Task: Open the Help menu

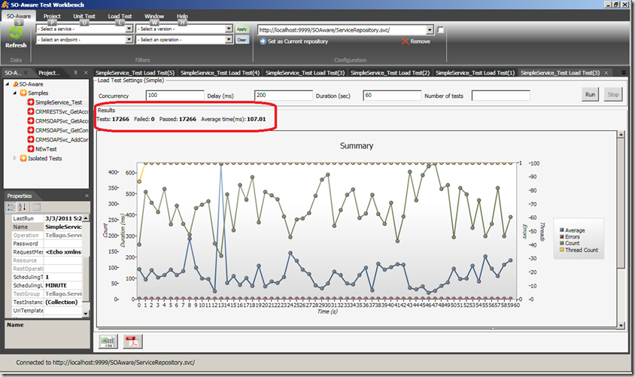Action: [182, 17]
